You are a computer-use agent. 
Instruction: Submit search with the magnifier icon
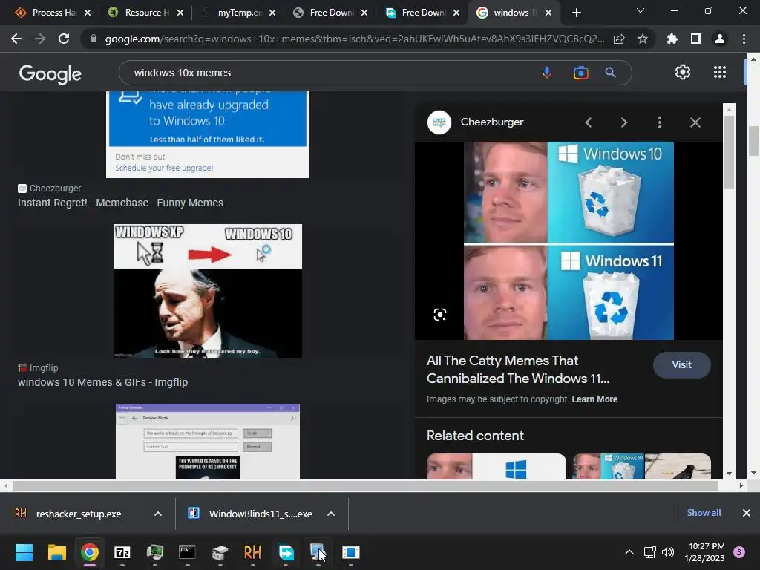click(610, 73)
